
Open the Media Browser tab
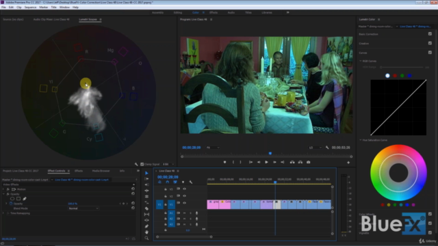coord(101,171)
